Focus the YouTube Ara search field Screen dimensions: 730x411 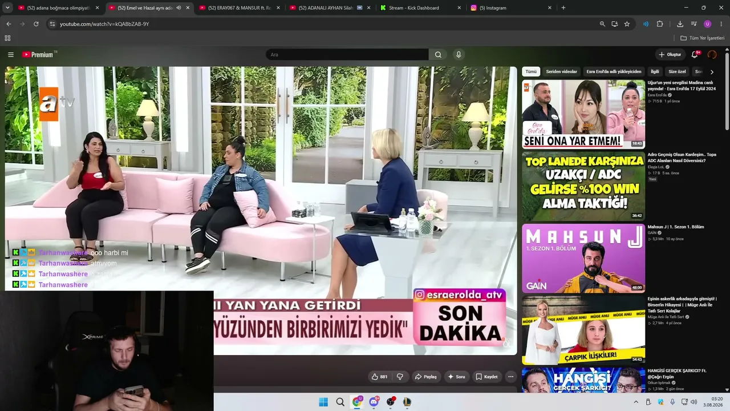pos(347,55)
